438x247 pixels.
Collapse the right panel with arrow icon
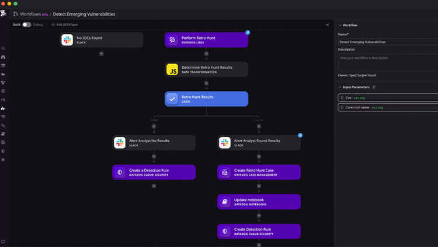coord(327,24)
